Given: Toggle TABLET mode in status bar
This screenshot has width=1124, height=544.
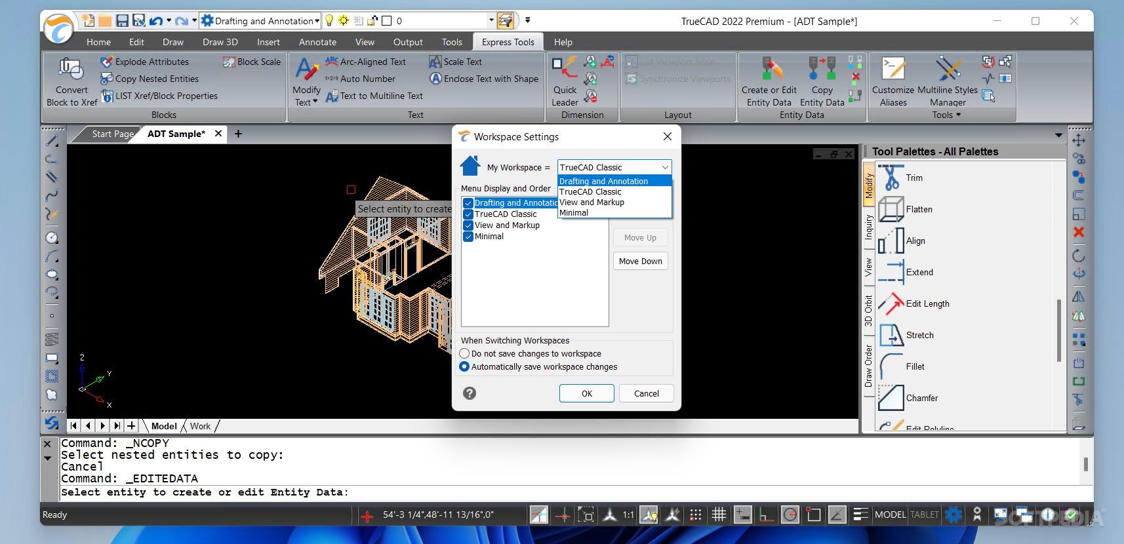Looking at the screenshot, I should tap(925, 515).
